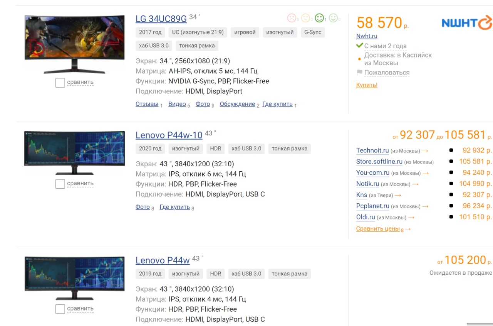
Task: Check сравнить box for Lenovo P44w-10
Action: coord(60,184)
